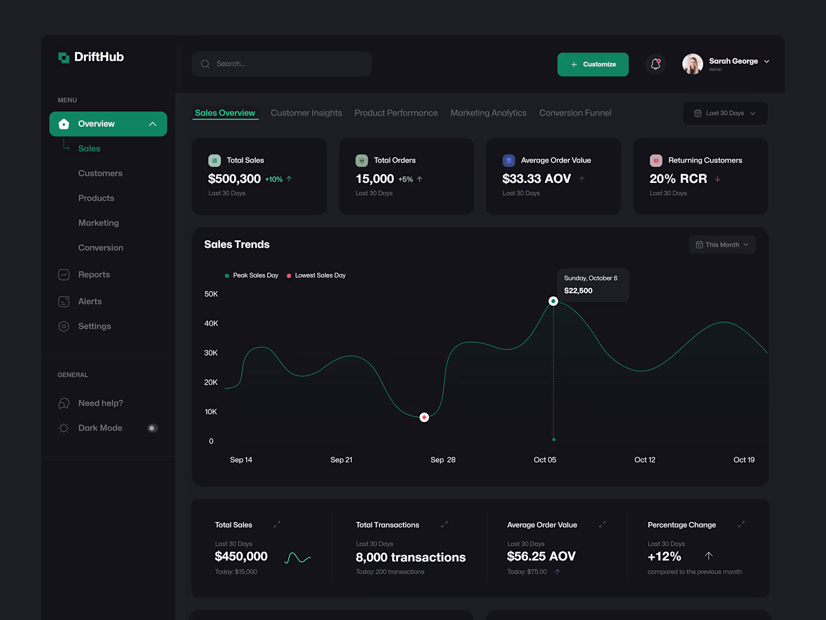Open Settings hexagon icon in sidebar
This screenshot has height=620, width=826.
coord(64,326)
